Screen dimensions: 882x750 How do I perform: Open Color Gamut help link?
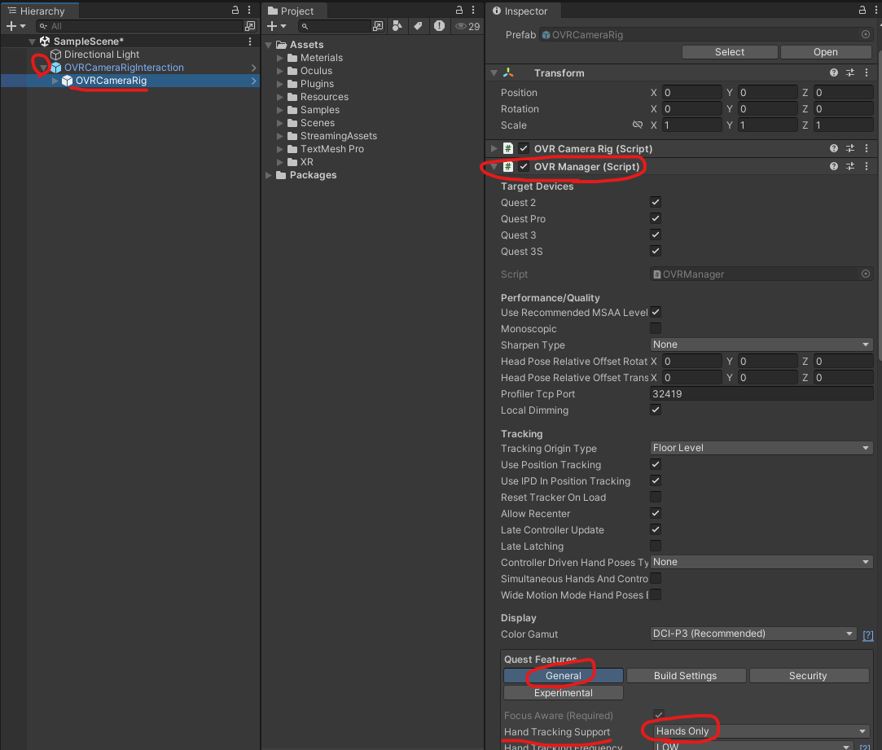click(868, 634)
